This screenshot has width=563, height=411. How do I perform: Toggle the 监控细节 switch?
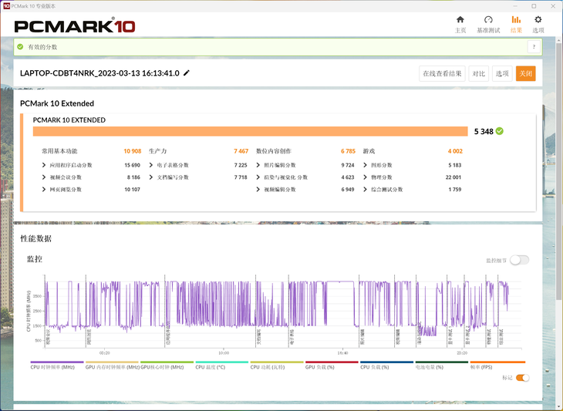pos(519,260)
